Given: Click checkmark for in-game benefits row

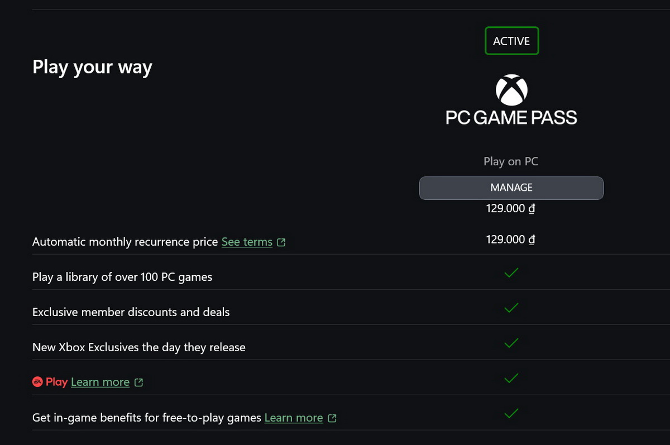Looking at the screenshot, I should coord(511,414).
